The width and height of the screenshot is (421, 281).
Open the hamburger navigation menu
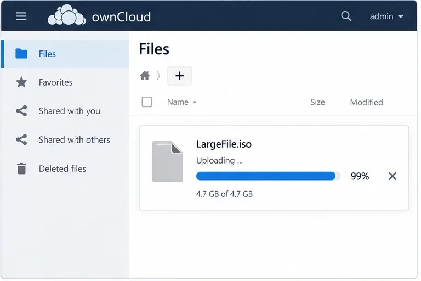pyautogui.click(x=21, y=16)
